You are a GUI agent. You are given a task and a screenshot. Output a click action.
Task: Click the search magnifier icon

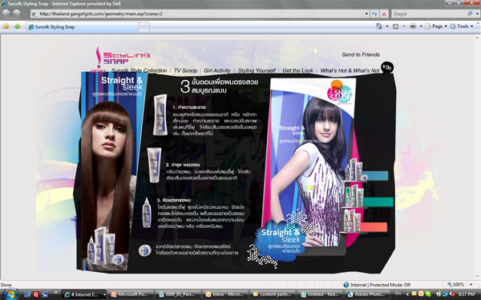click(x=470, y=14)
